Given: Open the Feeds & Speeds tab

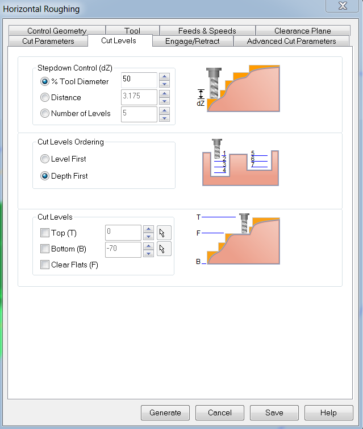Looking at the screenshot, I should pos(207,31).
